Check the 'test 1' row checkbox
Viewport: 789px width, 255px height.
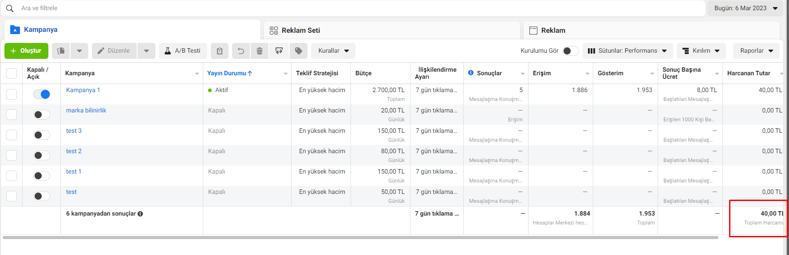pos(12,176)
